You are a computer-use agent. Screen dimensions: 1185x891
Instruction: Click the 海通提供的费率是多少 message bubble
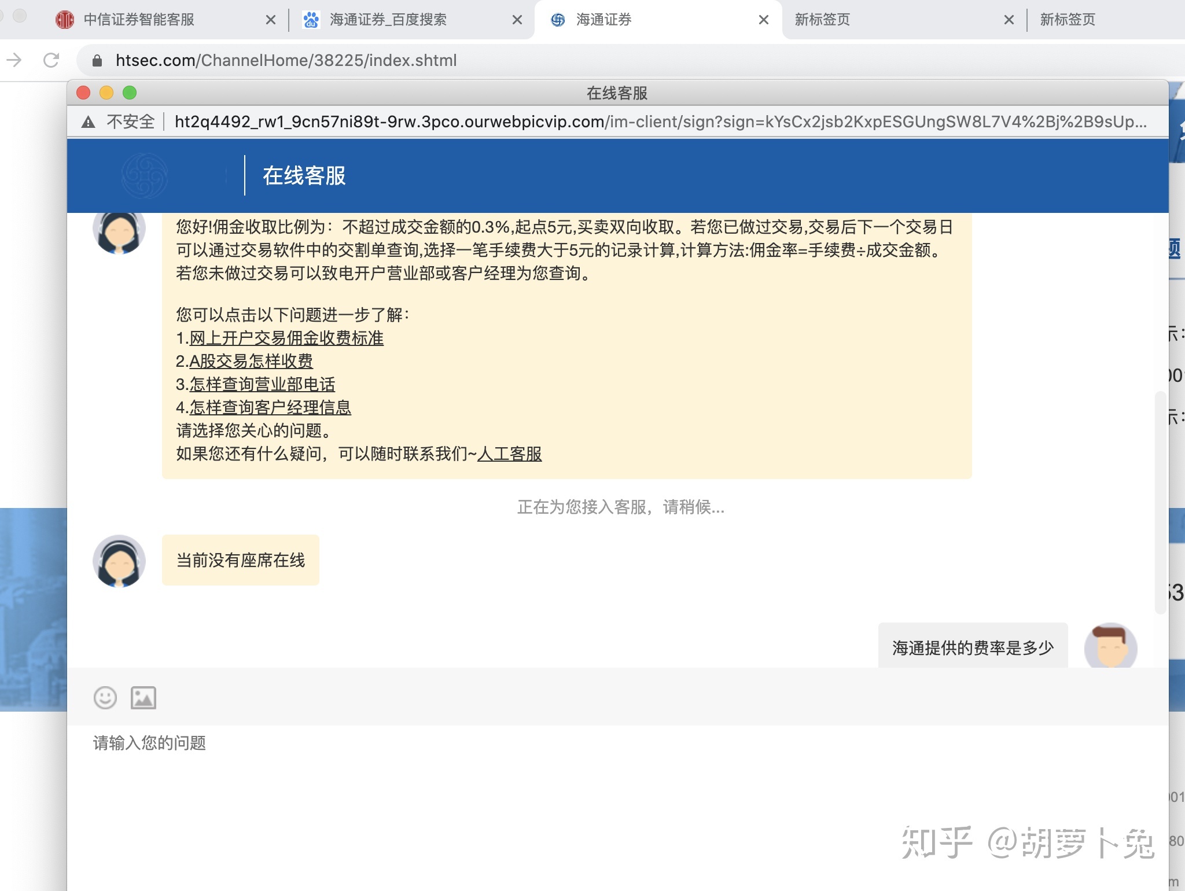(x=973, y=646)
